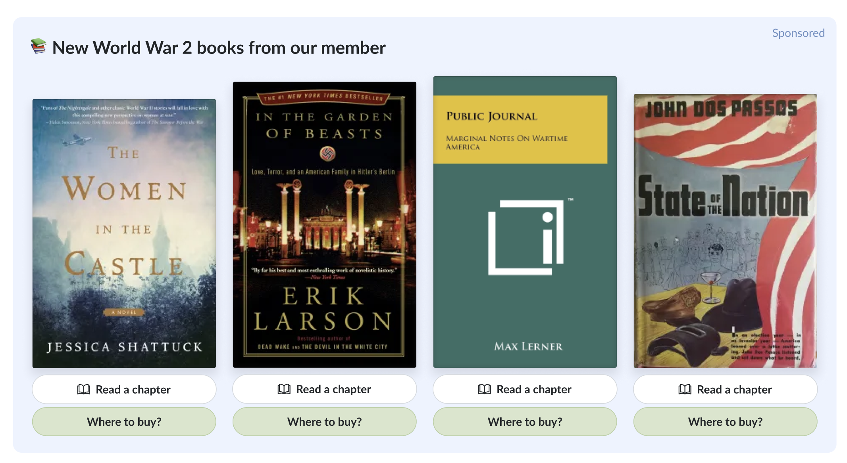Open the Erik Larson book cover

click(x=325, y=225)
